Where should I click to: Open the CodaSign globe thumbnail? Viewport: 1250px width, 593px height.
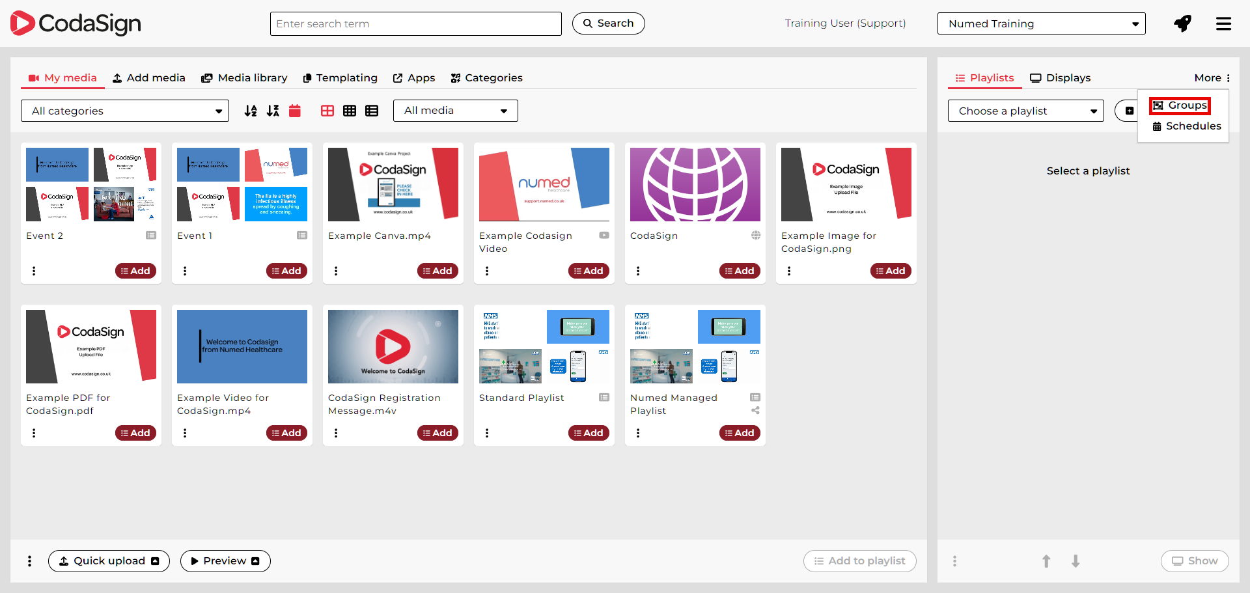point(695,184)
